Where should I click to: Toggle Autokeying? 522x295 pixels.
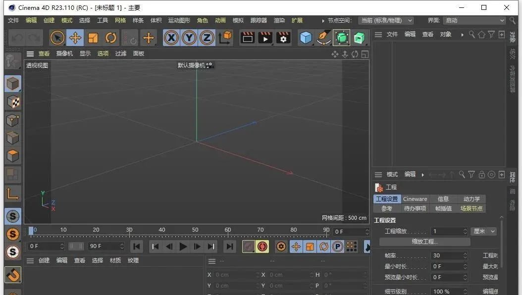point(262,246)
